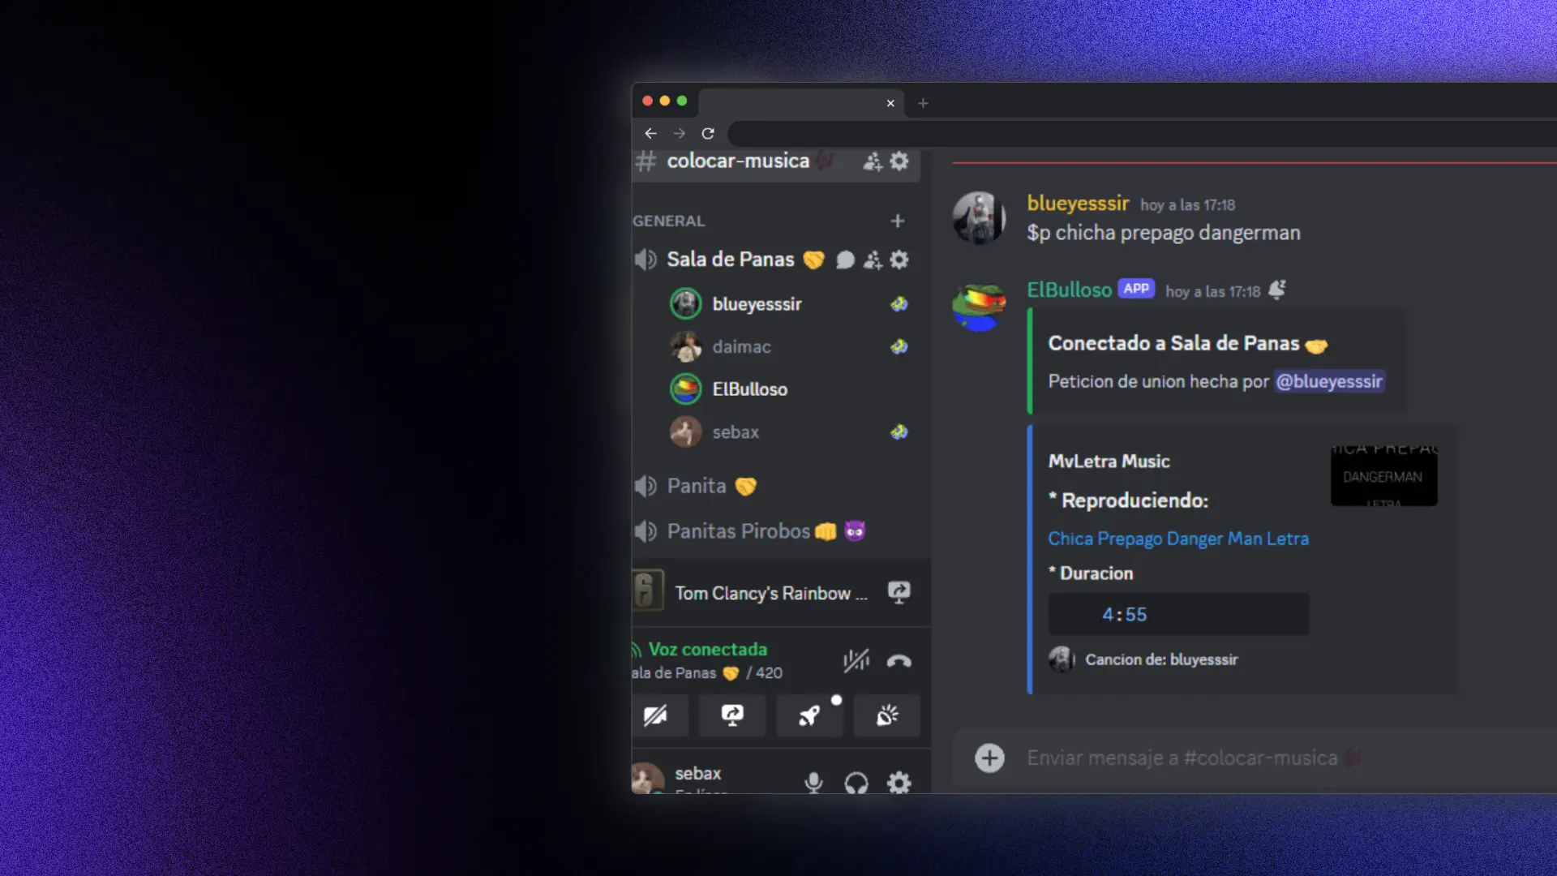Open Tom Clancy's Rainbow activity panel
The image size is (1557, 876).
pos(770,593)
